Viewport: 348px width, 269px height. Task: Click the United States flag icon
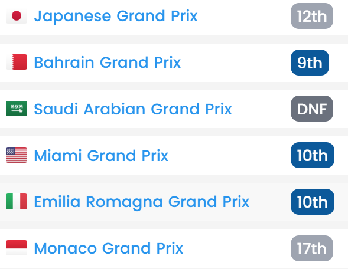coord(17,155)
